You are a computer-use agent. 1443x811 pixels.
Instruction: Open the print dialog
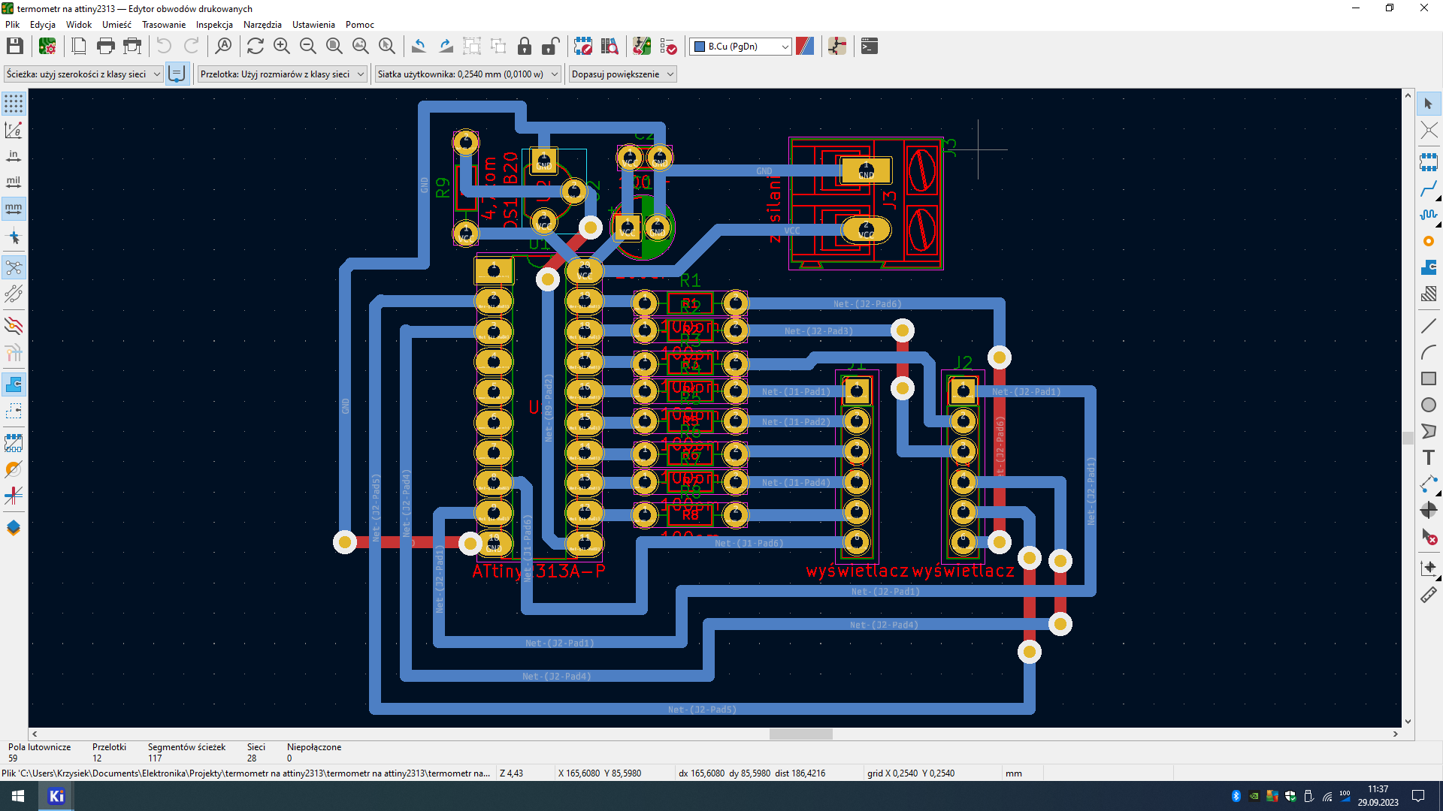click(106, 47)
